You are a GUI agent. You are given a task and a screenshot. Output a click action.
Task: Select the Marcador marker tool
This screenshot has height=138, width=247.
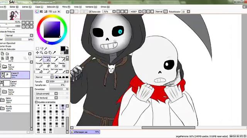(x=39, y=65)
